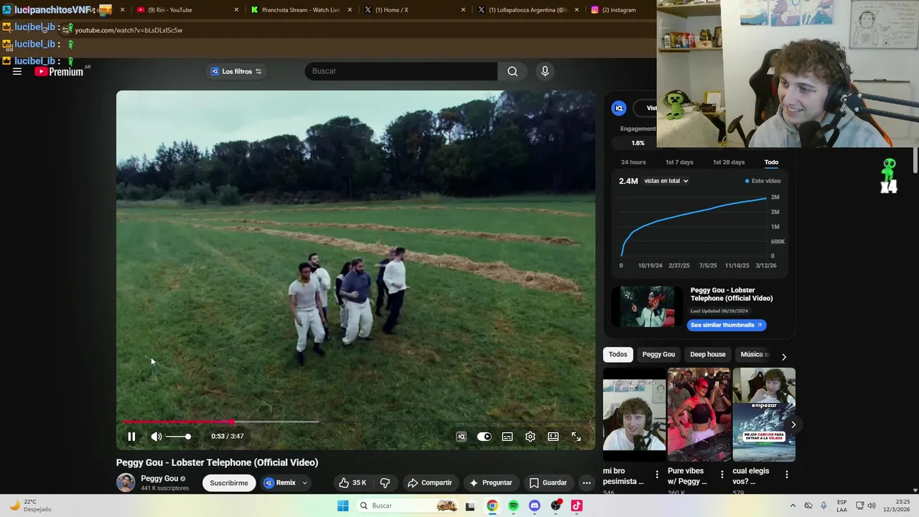The width and height of the screenshot is (919, 517).
Task: Click the Preguntar button
Action: pos(490,483)
